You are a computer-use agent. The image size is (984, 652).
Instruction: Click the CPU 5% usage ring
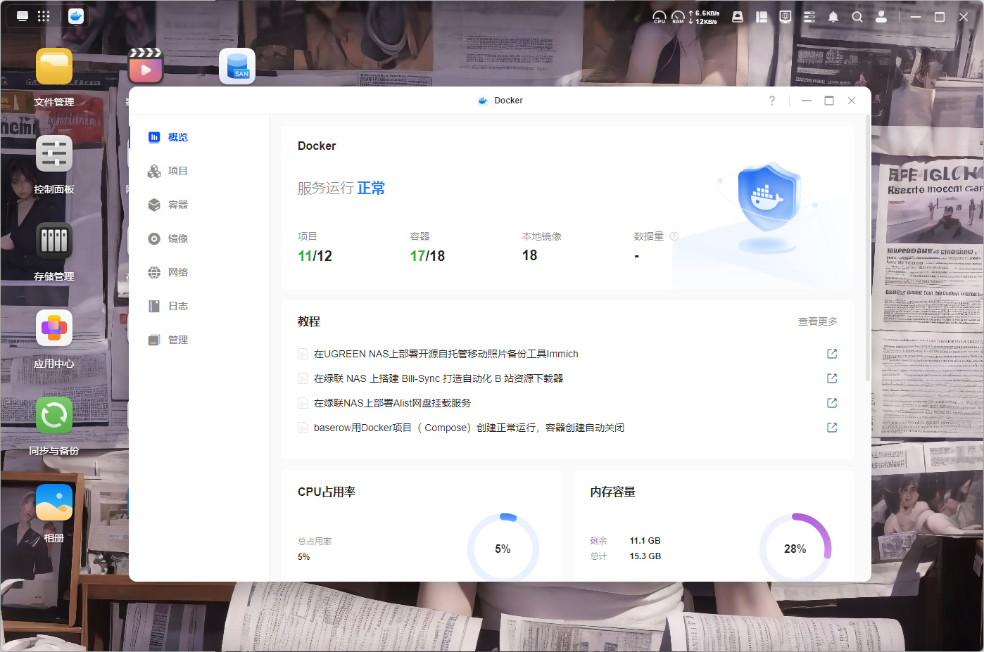coord(503,549)
